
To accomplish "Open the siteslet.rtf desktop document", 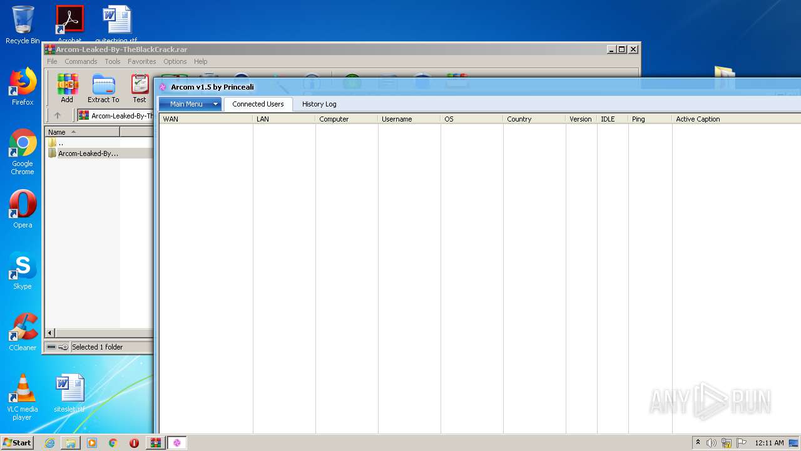I will coord(69,393).
